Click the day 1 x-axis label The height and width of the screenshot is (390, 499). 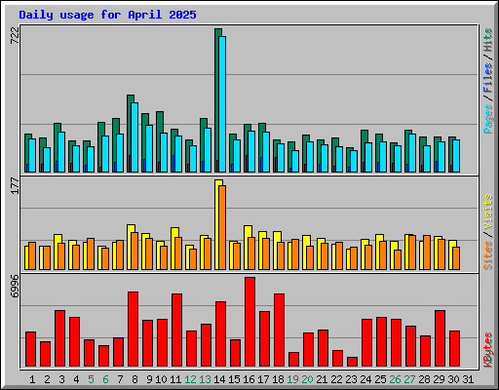32,379
